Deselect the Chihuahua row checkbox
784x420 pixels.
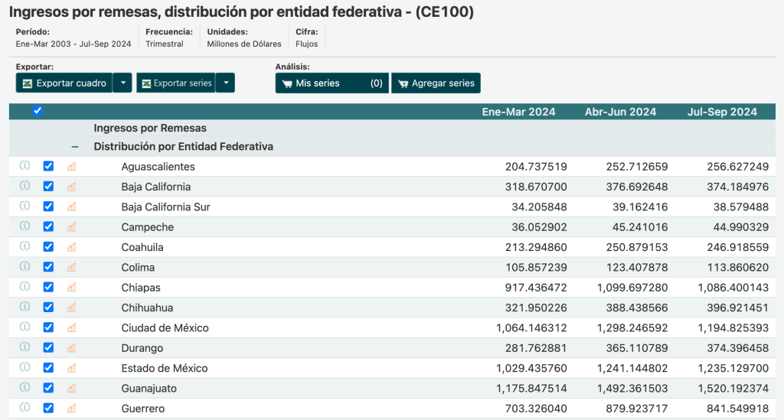[x=48, y=307]
